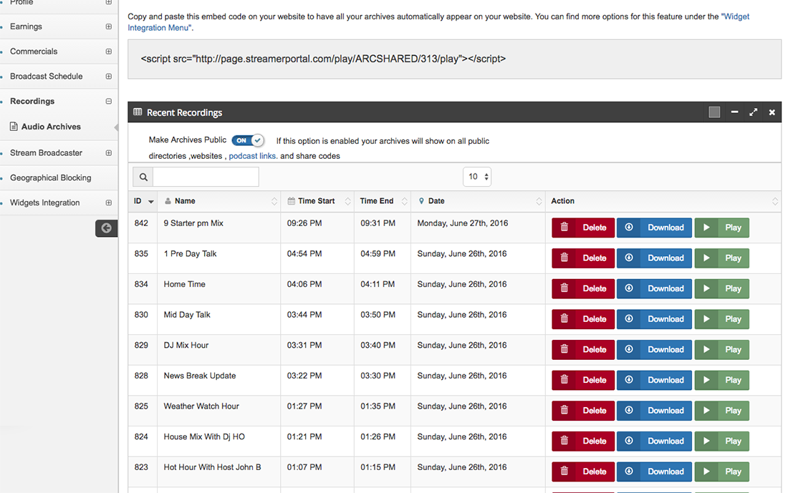Click the table grid icon beside Recent Recordings
The height and width of the screenshot is (493, 788).
coord(138,112)
